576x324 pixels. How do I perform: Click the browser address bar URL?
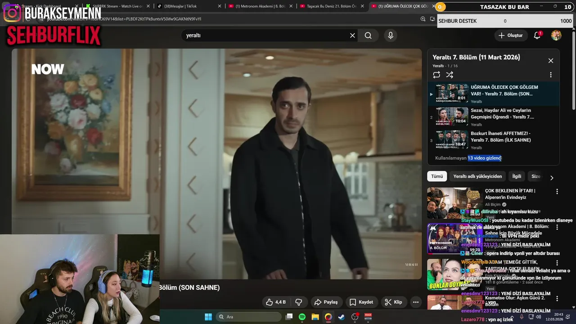coord(124,19)
